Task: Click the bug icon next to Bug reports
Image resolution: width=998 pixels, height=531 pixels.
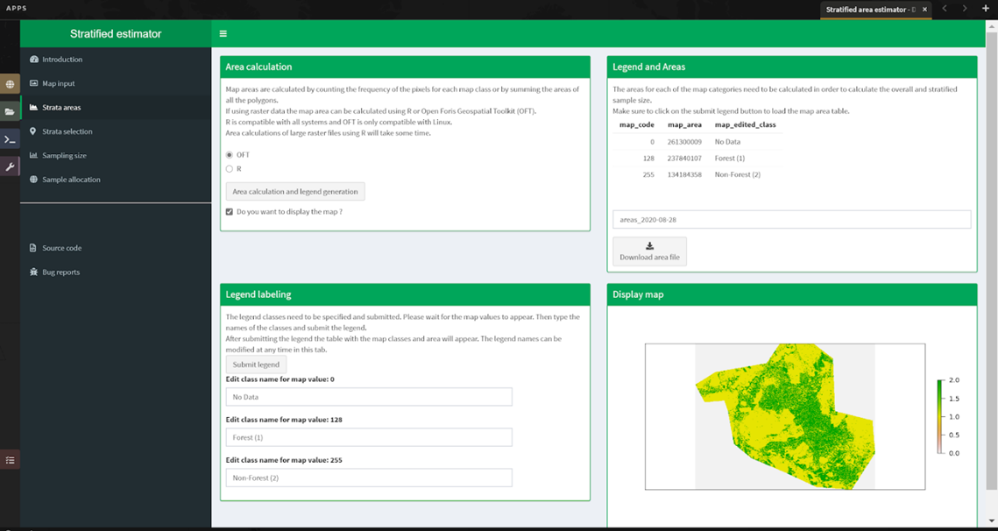Action: [x=32, y=272]
